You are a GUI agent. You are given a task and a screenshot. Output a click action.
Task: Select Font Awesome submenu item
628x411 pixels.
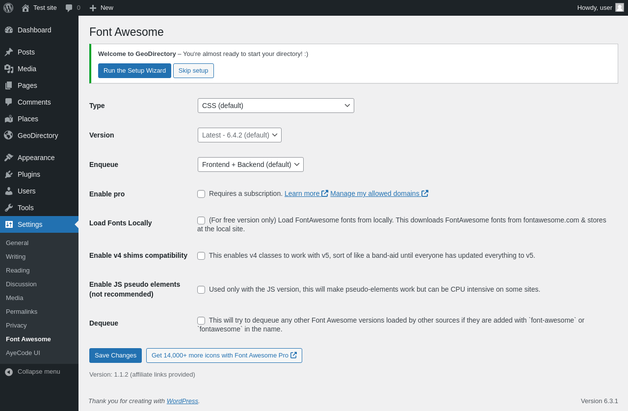point(39,339)
